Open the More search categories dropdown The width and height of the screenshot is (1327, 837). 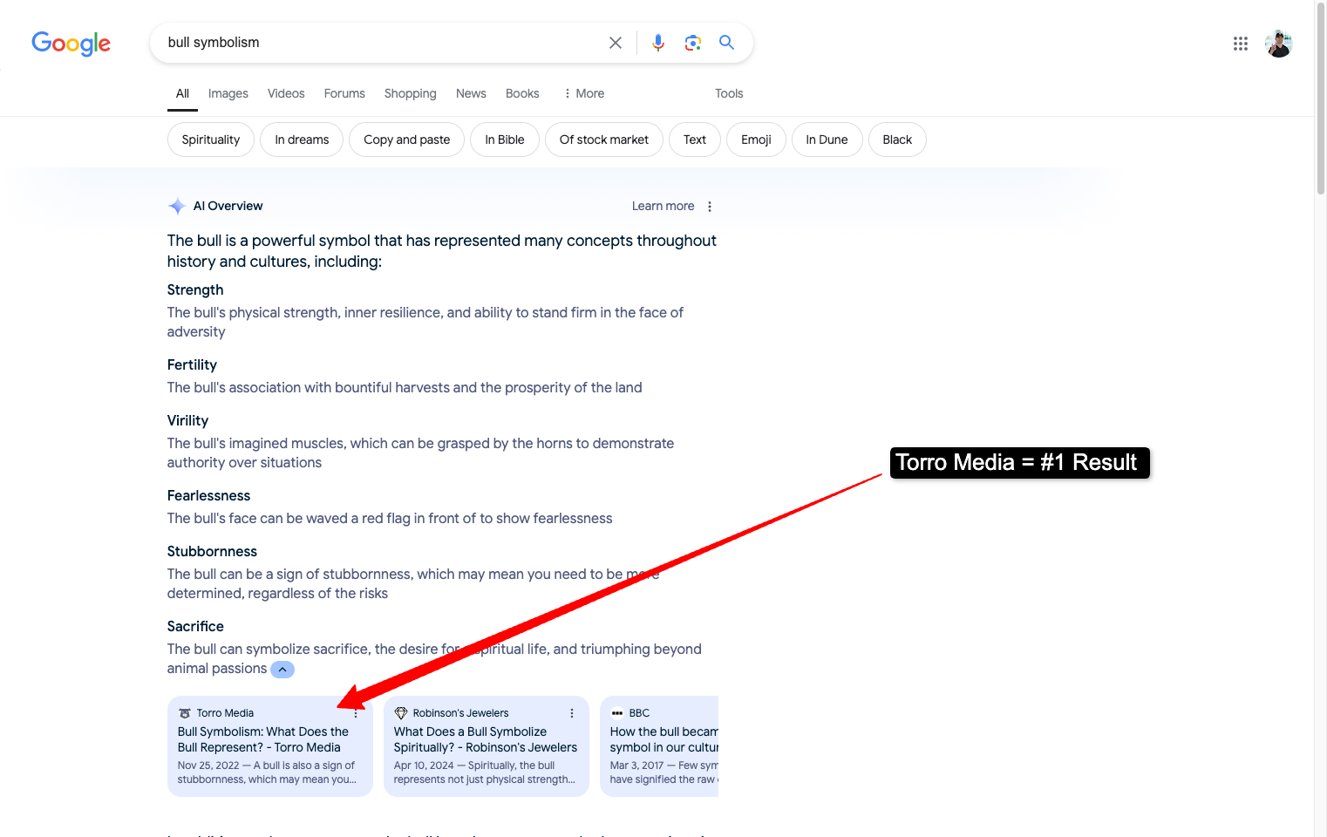click(x=584, y=93)
